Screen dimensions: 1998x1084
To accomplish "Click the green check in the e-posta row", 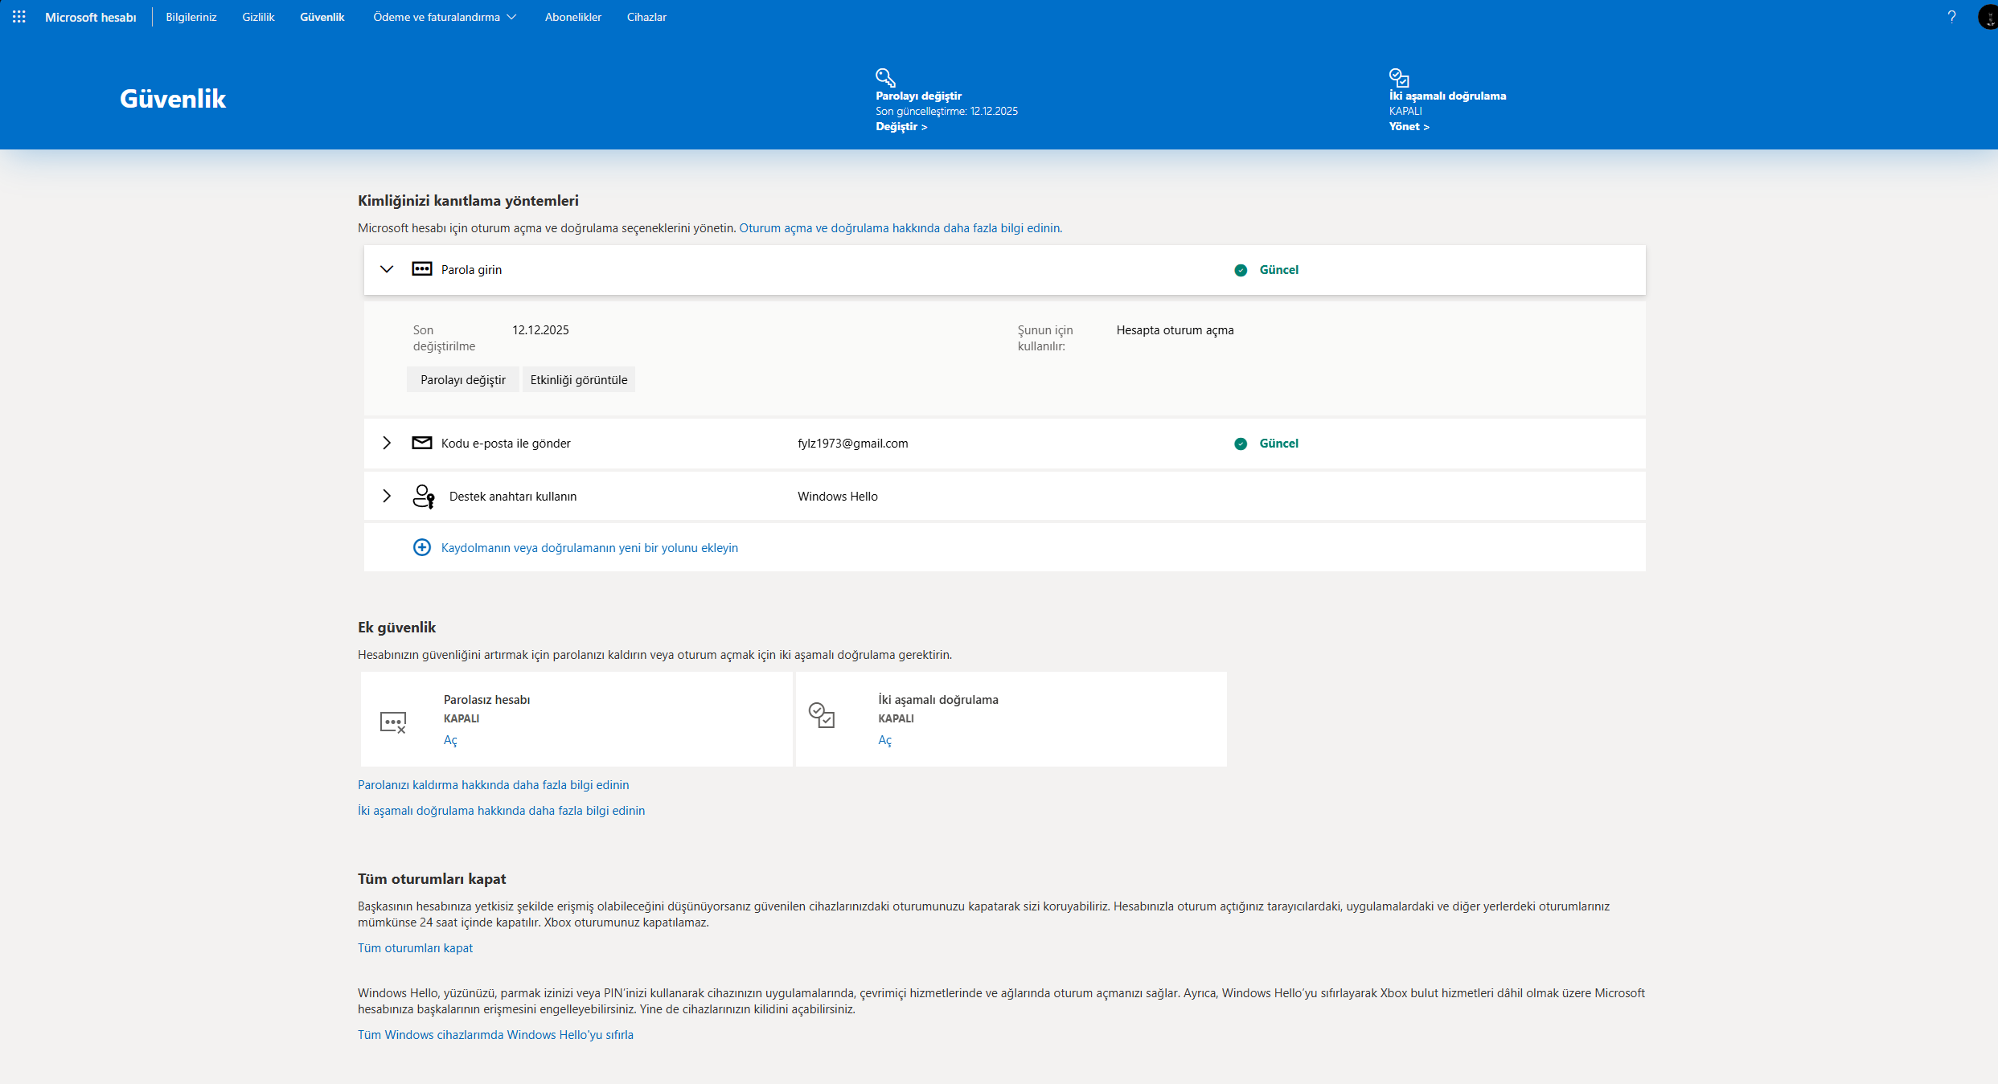I will (x=1241, y=444).
